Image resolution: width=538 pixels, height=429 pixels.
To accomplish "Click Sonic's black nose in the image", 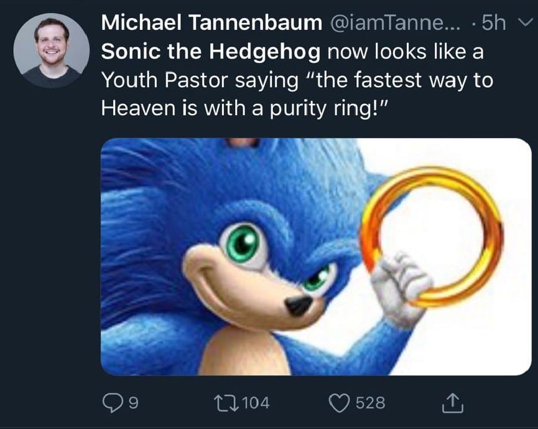I will (x=299, y=304).
